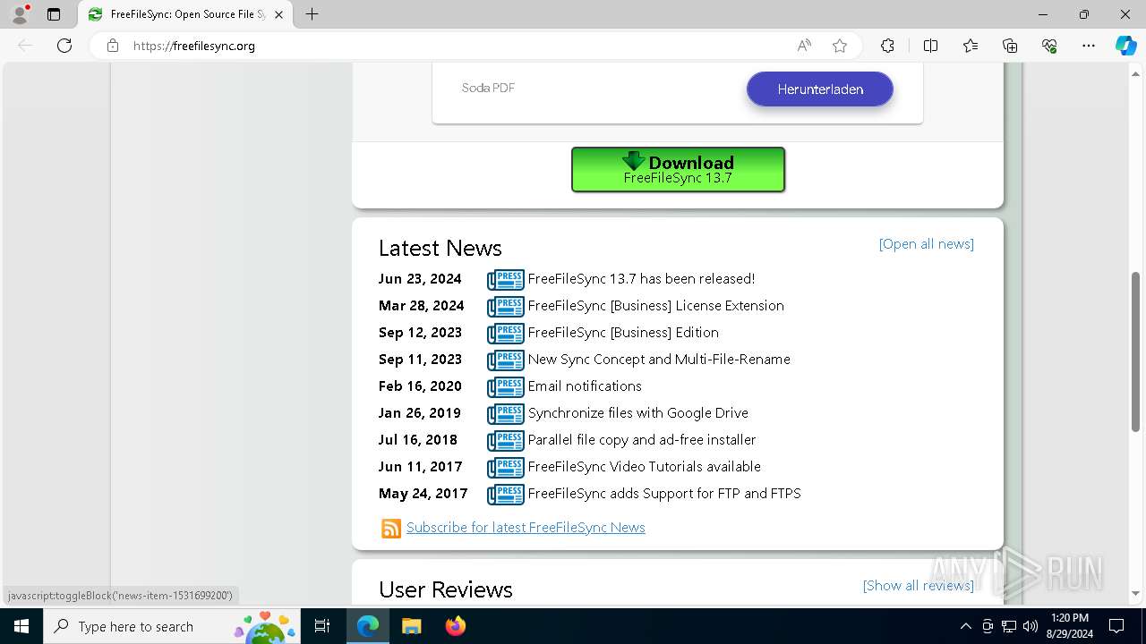Expand Parallel file copy news item
Viewport: 1146px width, 644px height.
642,440
